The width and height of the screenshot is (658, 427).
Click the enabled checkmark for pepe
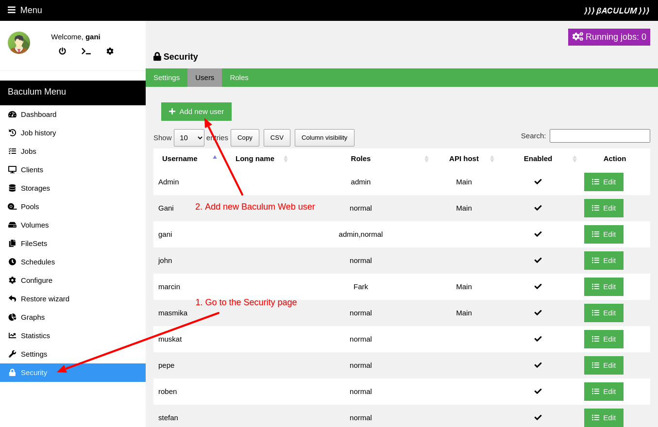(x=538, y=365)
